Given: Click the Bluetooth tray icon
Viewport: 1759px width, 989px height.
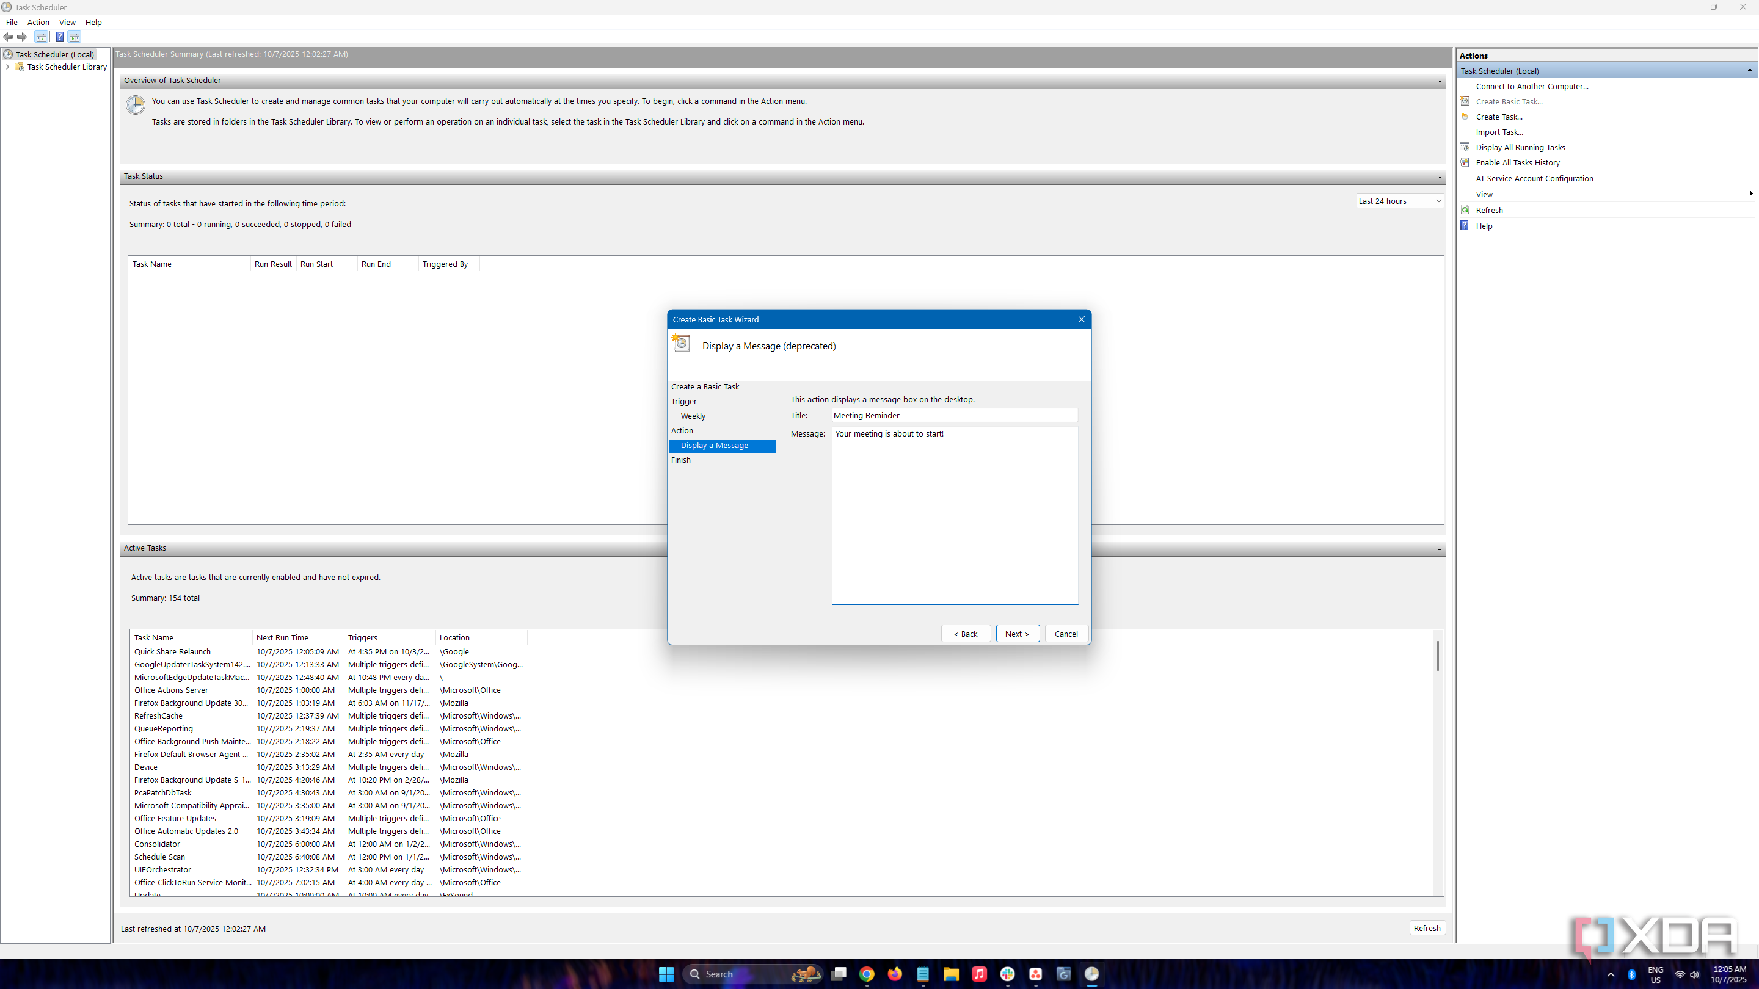Looking at the screenshot, I should pyautogui.click(x=1631, y=975).
